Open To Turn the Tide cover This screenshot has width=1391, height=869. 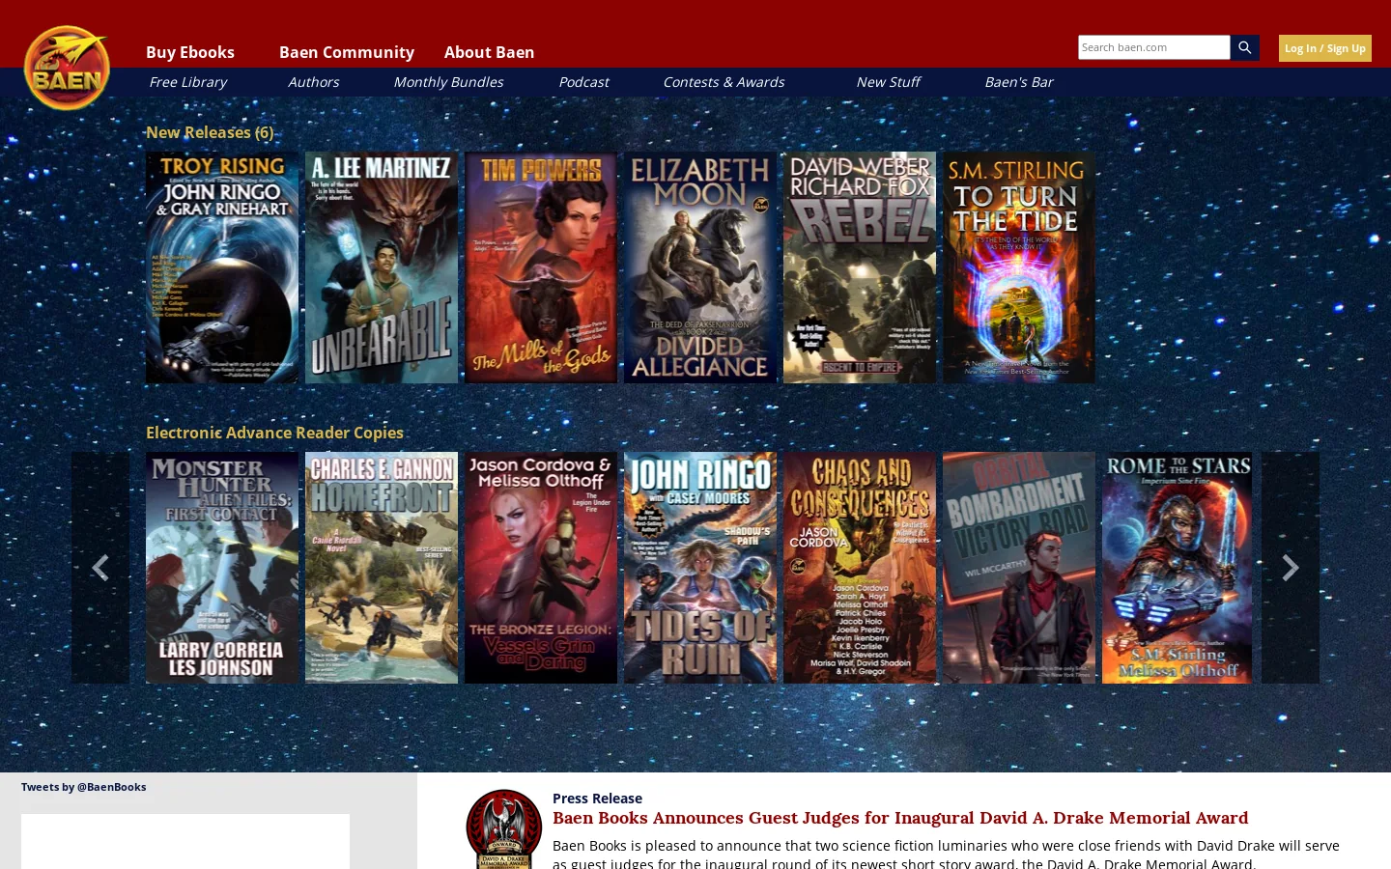point(1019,267)
